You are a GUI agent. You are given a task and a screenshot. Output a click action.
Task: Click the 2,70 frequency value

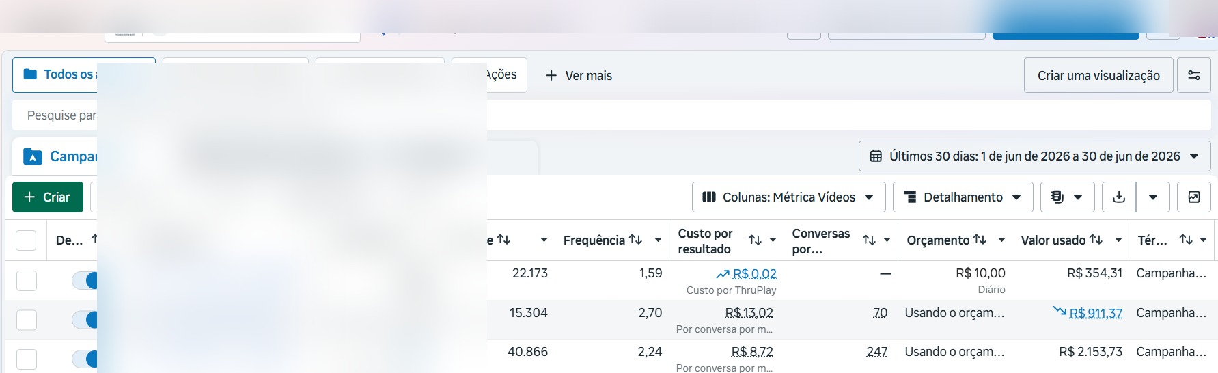(x=650, y=313)
